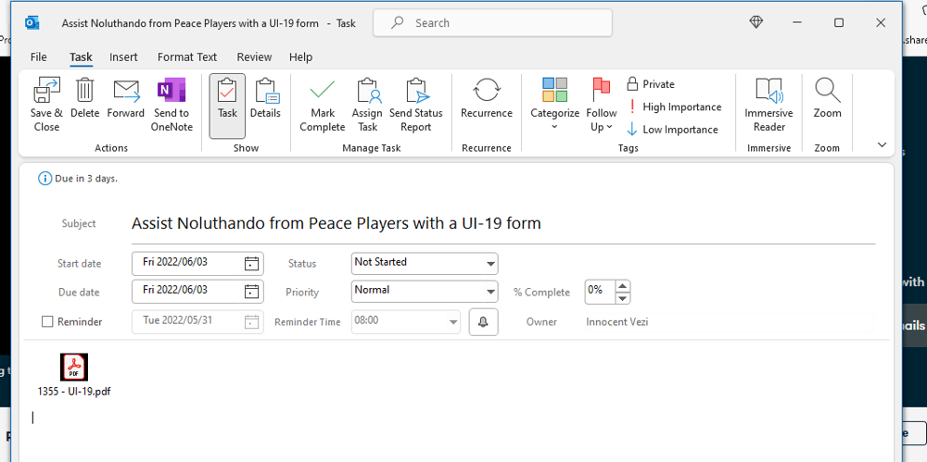Switch to the Insert tab
The height and width of the screenshot is (462, 927).
point(123,57)
